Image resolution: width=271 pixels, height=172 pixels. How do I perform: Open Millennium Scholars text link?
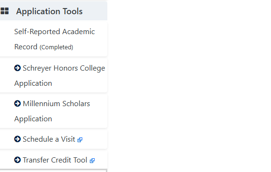[x=56, y=104]
